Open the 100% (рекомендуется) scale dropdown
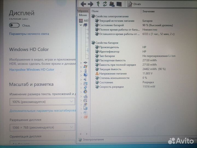The width and height of the screenshot is (197, 148). pyautogui.click(x=42, y=102)
